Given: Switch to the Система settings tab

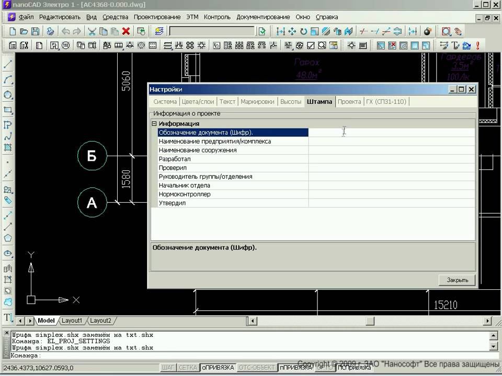Looking at the screenshot, I should (165, 102).
